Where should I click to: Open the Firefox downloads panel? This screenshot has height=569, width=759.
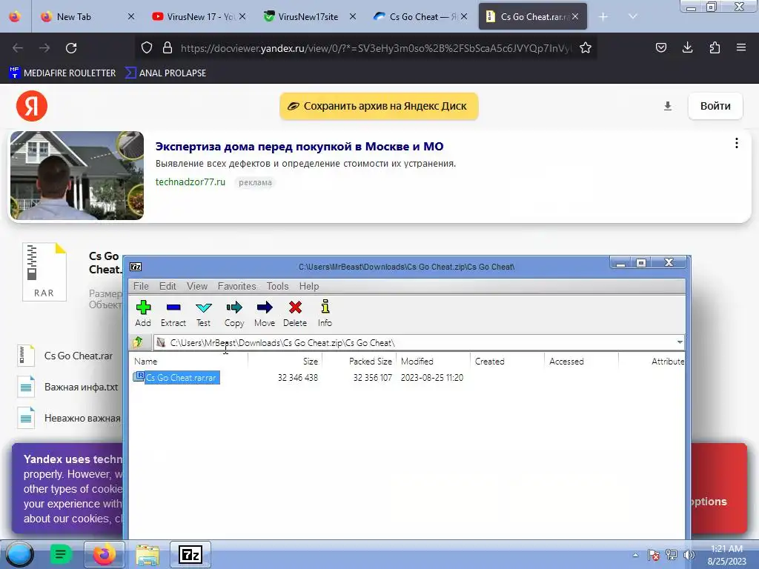[x=687, y=47]
